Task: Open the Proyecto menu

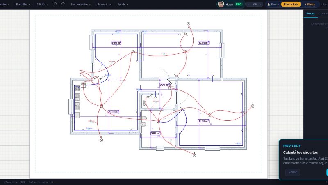Action: tap(104, 4)
